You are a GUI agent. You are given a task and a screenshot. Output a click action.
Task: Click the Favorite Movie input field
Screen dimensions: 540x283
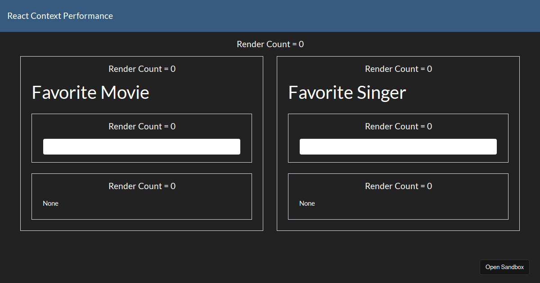(x=142, y=146)
